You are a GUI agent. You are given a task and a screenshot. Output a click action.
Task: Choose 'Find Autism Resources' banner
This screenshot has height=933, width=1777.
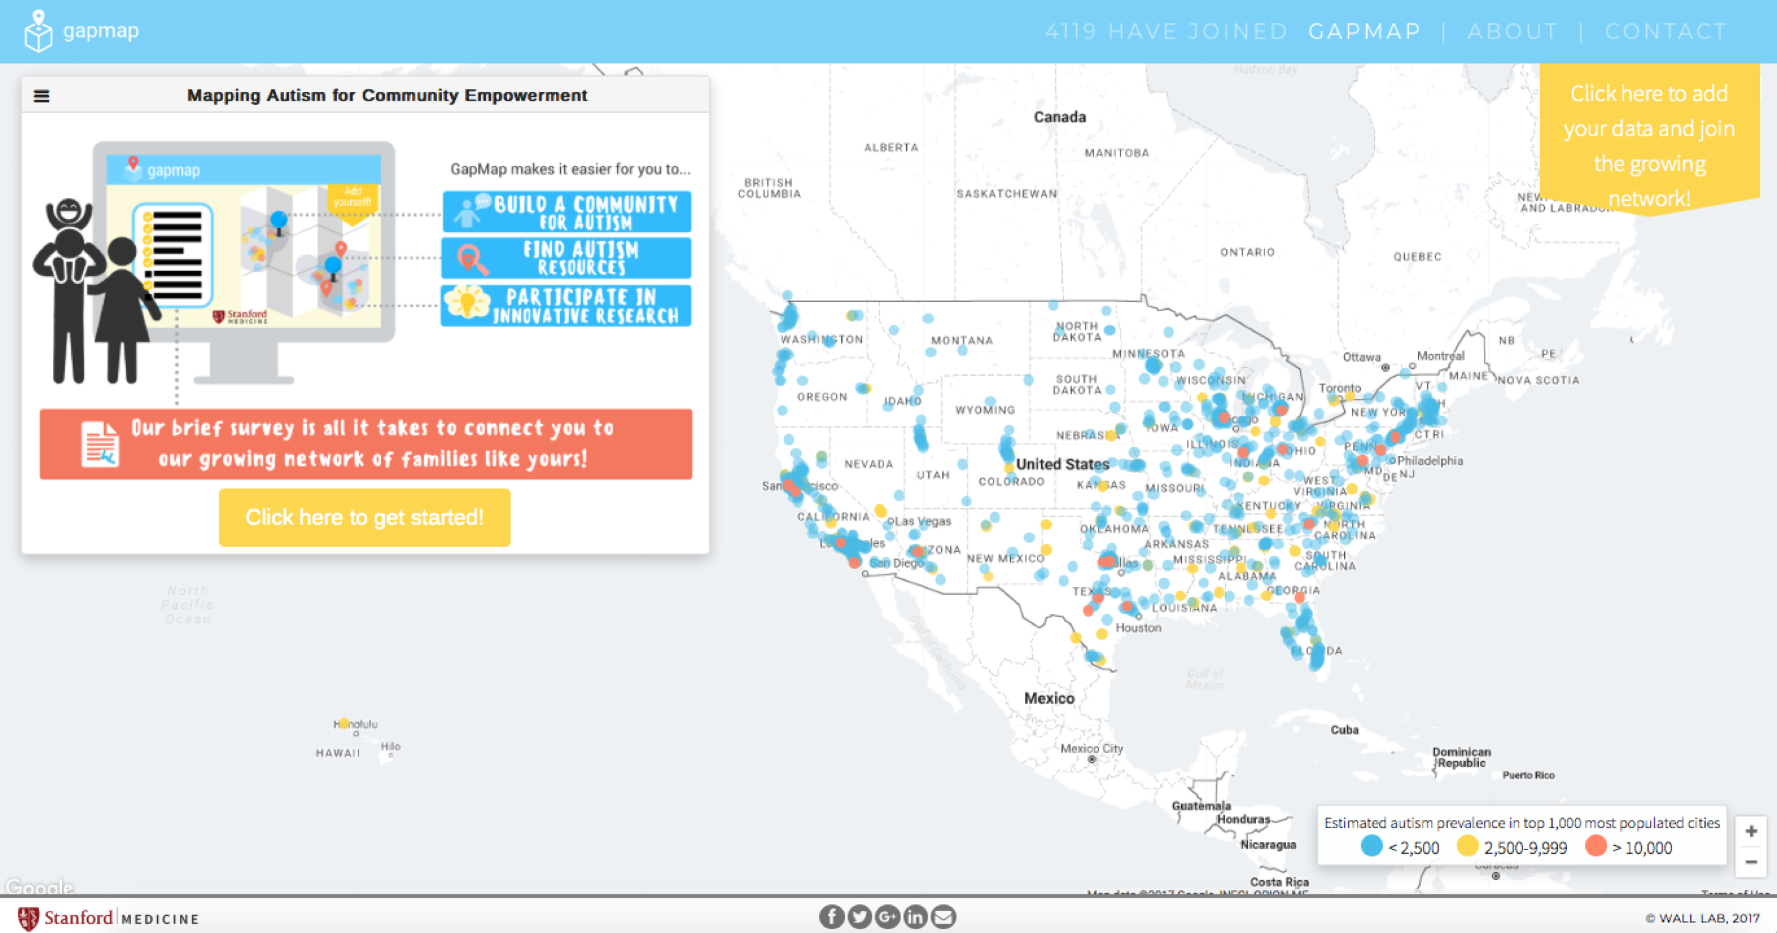[x=567, y=258]
